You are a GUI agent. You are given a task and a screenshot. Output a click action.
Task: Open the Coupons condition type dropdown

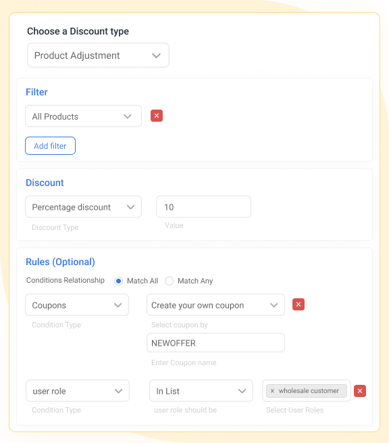click(77, 305)
